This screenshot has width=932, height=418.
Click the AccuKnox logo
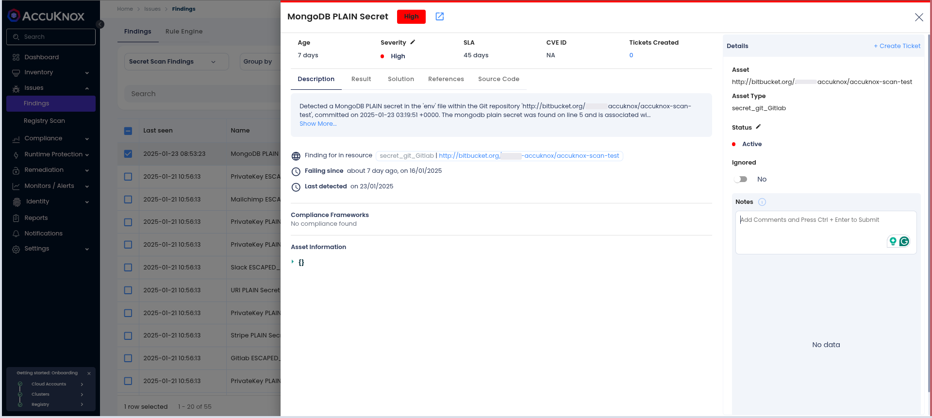[46, 16]
